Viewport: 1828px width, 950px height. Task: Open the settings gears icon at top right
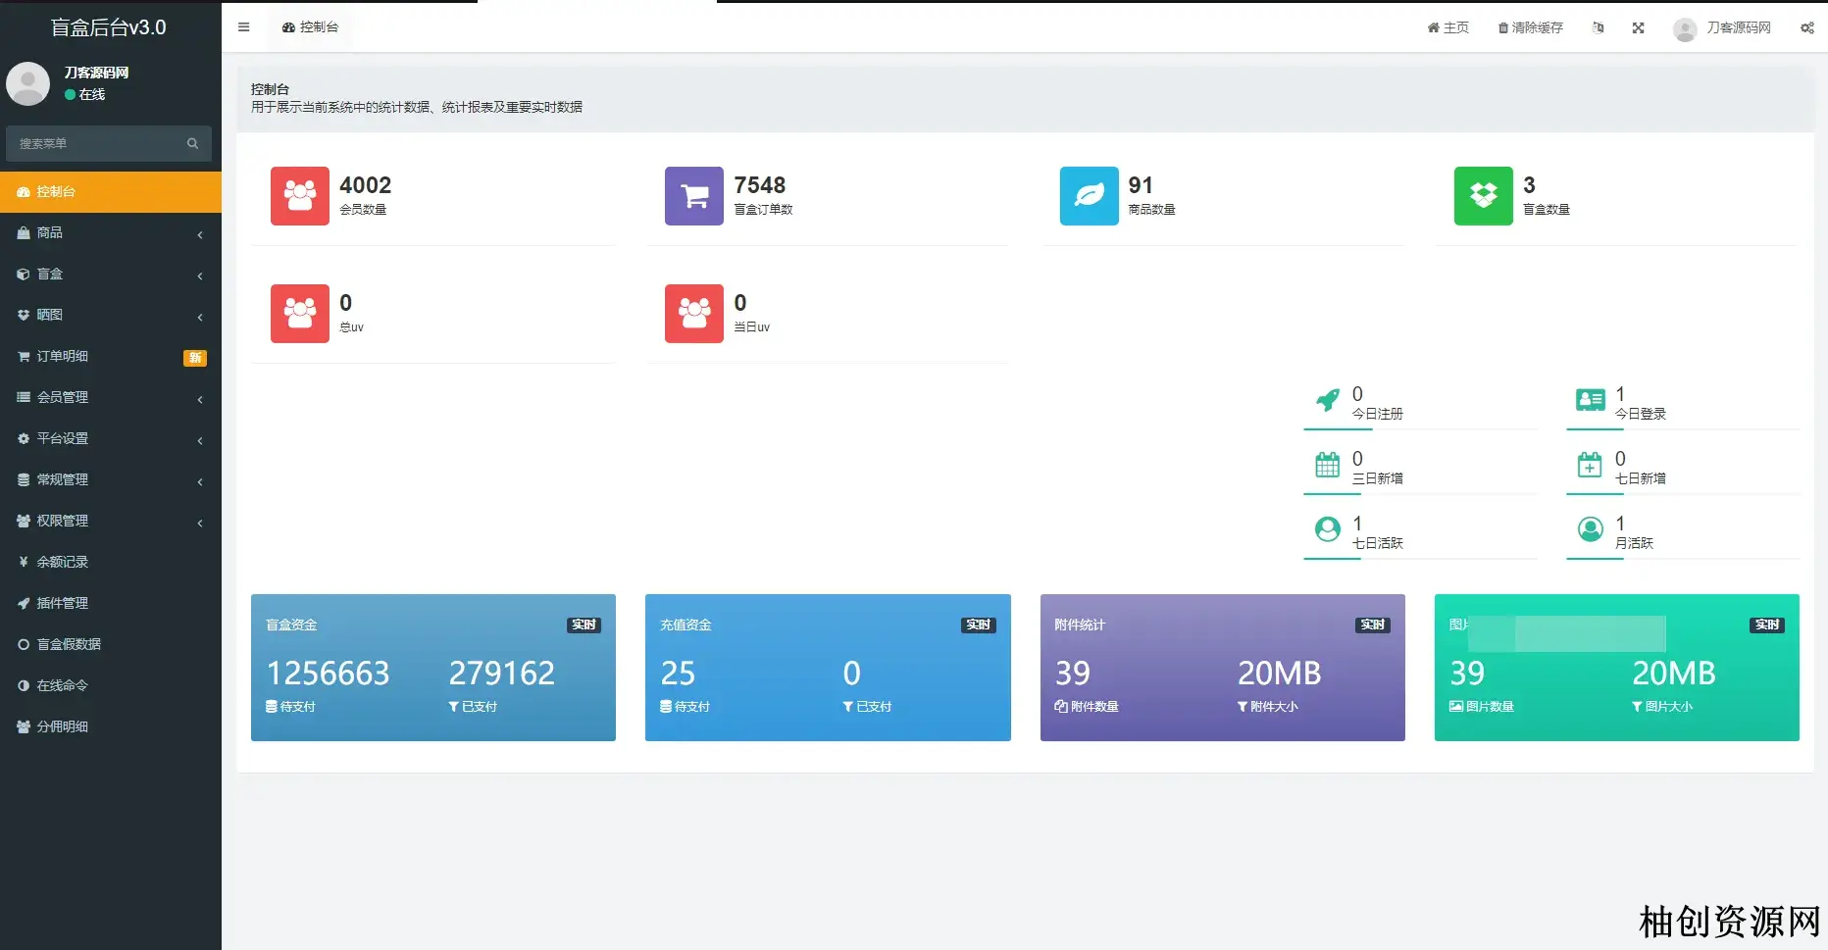(x=1806, y=28)
